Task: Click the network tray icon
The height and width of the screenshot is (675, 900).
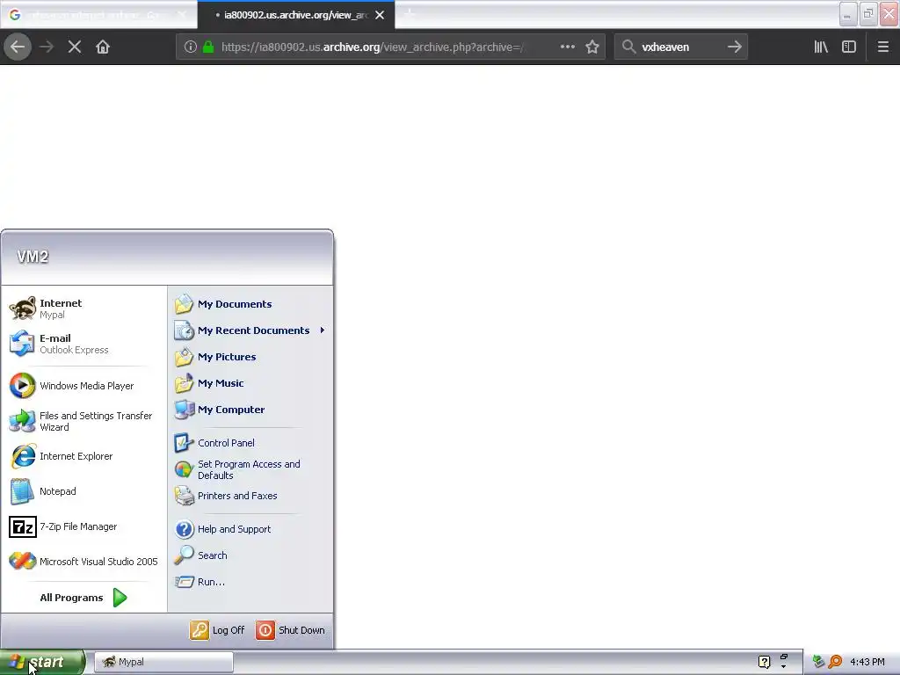Action: click(x=818, y=663)
